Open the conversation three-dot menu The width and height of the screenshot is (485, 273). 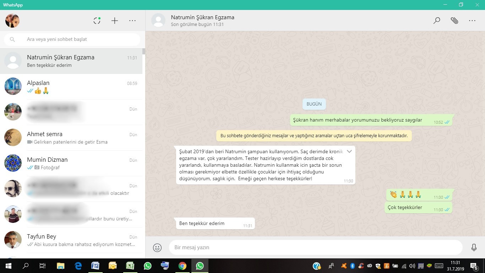472,21
